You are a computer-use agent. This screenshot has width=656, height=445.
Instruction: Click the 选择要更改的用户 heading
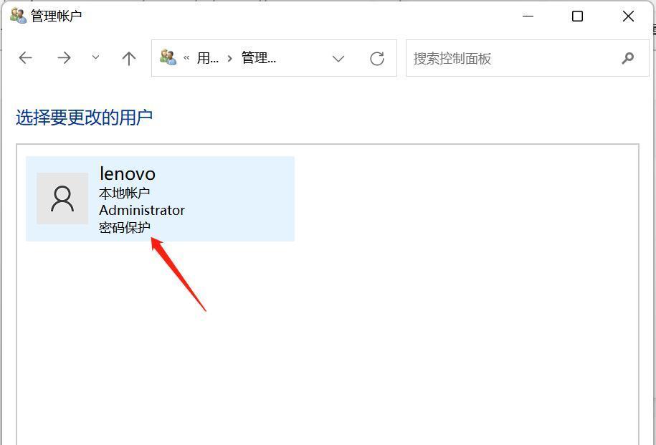[84, 117]
